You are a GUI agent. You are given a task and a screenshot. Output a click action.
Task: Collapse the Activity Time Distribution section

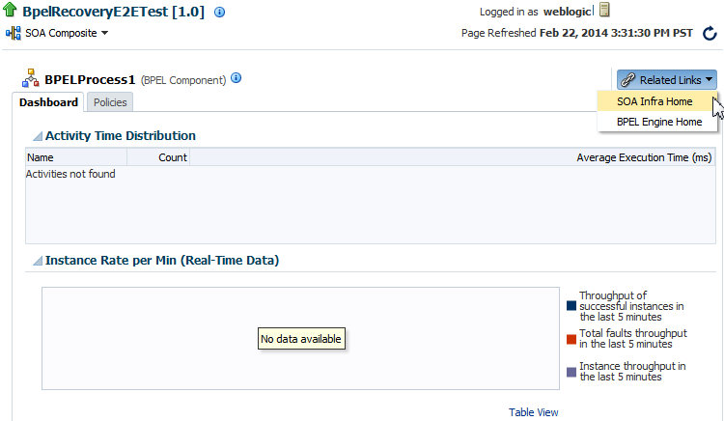(x=38, y=136)
